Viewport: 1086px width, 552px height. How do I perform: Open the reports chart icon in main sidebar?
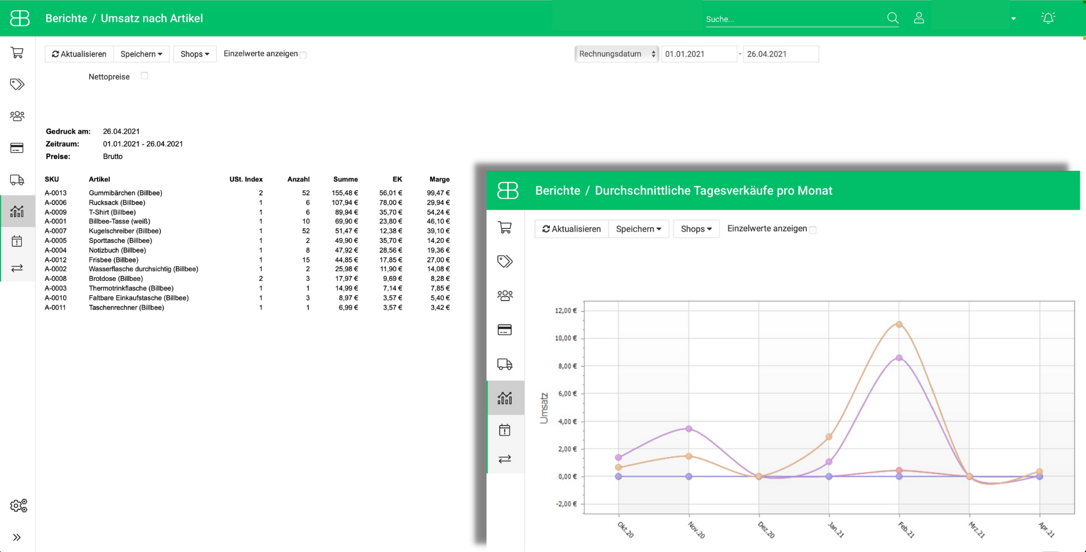[x=17, y=211]
